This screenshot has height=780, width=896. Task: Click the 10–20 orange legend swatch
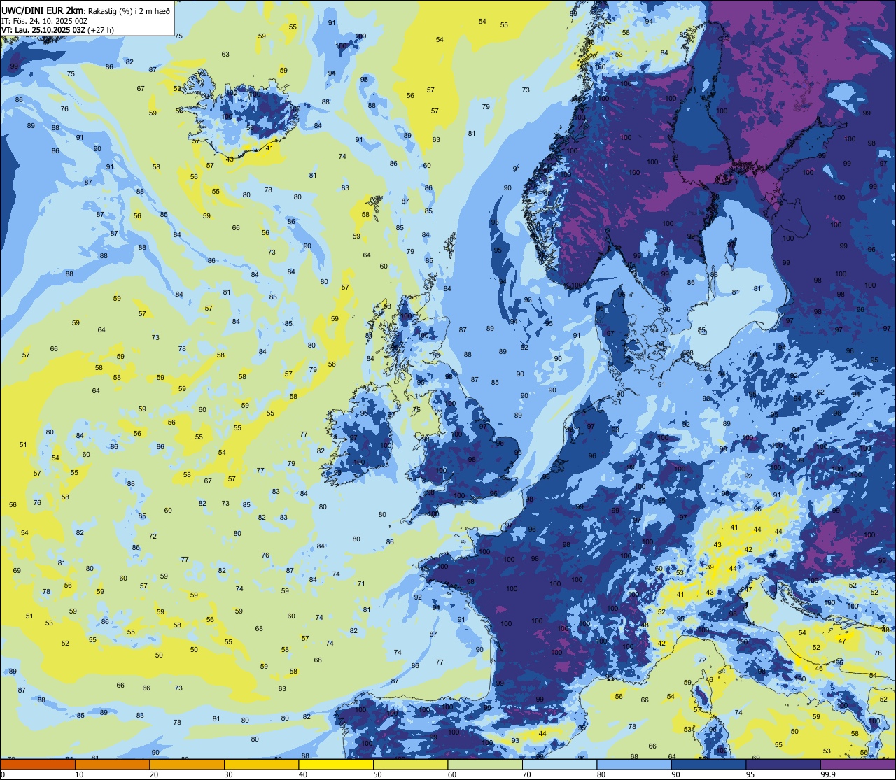tap(112, 764)
